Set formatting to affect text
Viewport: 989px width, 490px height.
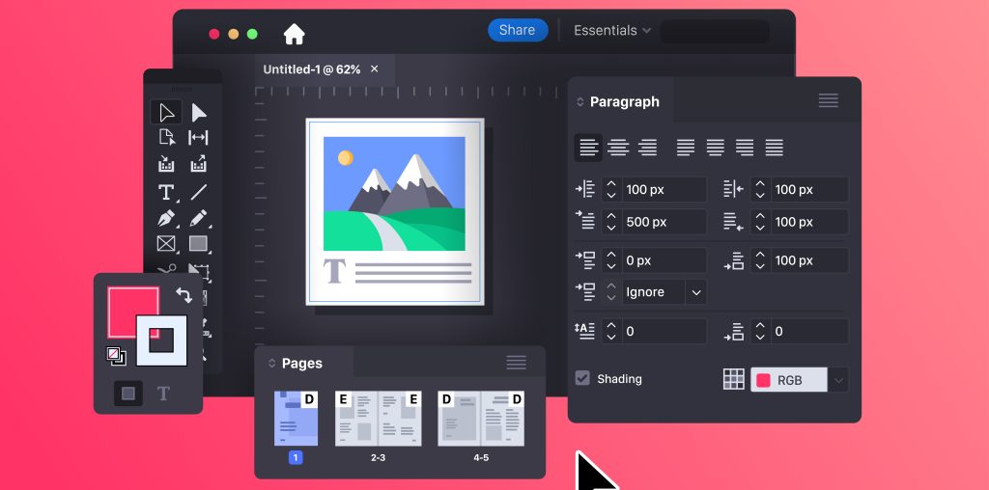point(163,394)
